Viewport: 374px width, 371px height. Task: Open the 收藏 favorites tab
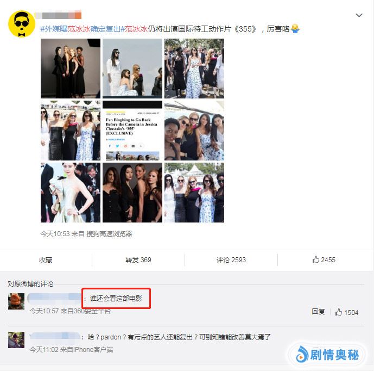pos(46,260)
